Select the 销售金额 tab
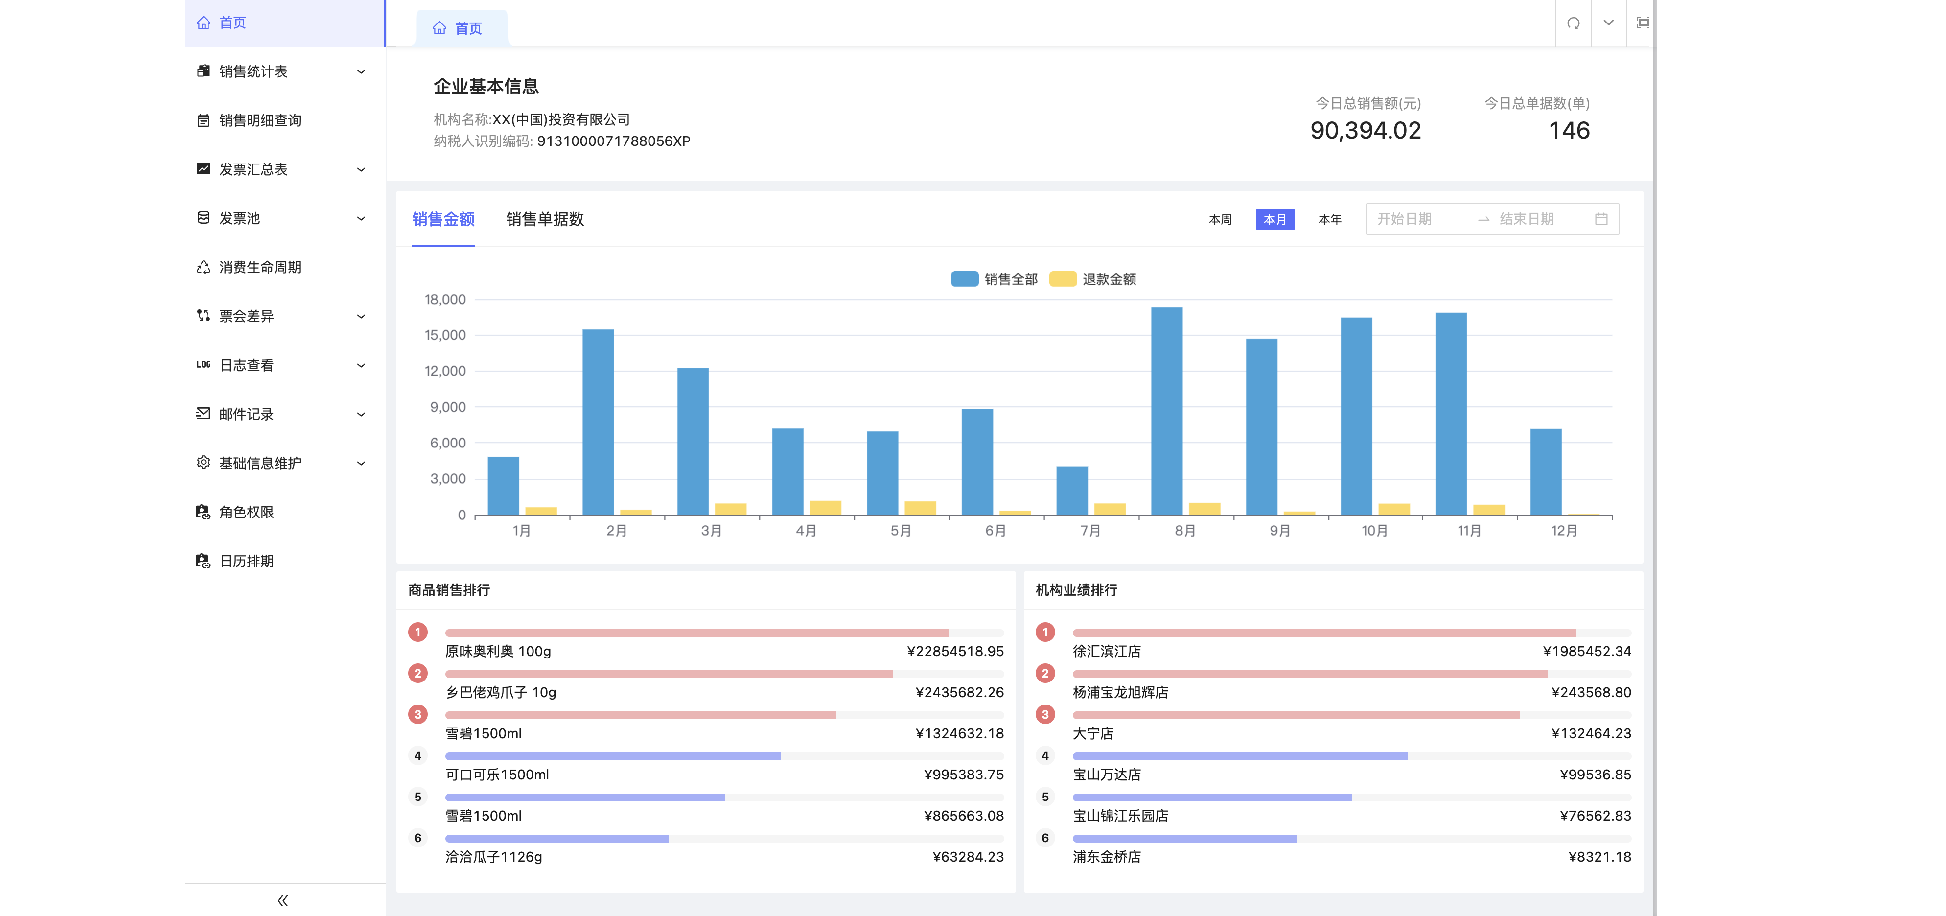Image resolution: width=1946 pixels, height=916 pixels. (x=443, y=219)
